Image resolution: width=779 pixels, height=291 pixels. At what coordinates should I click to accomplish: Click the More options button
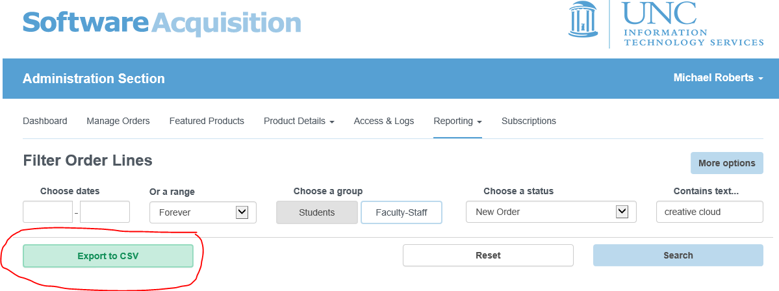(x=726, y=163)
